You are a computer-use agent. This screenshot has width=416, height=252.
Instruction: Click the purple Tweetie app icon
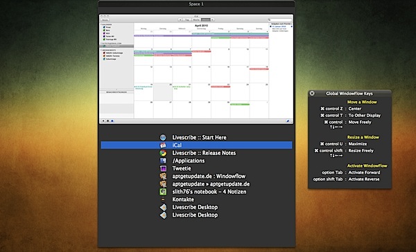163,168
